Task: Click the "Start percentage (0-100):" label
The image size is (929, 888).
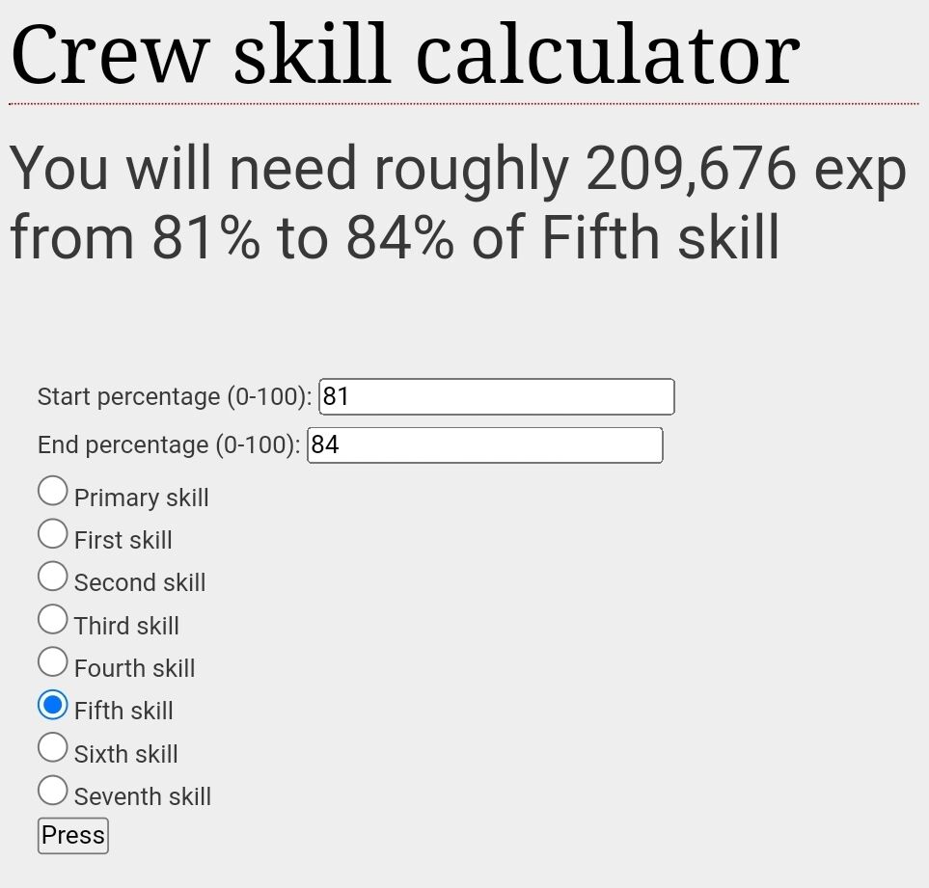Action: (x=175, y=396)
